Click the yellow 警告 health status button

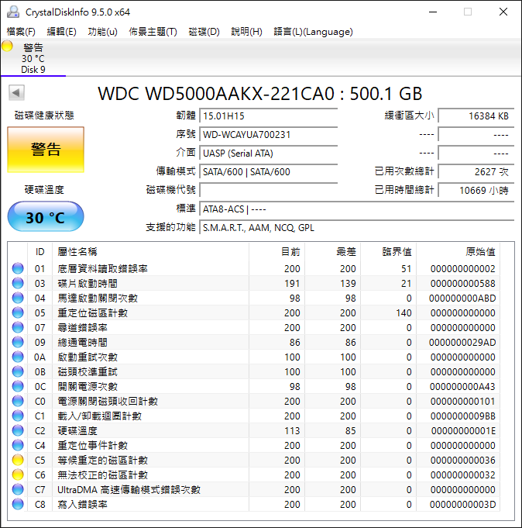click(46, 150)
